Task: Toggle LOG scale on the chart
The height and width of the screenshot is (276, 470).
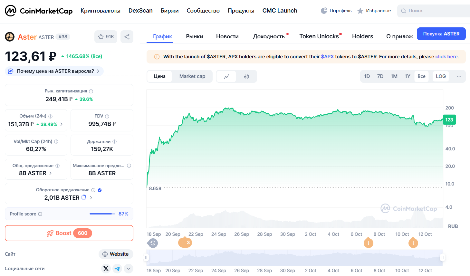Action: [440, 76]
